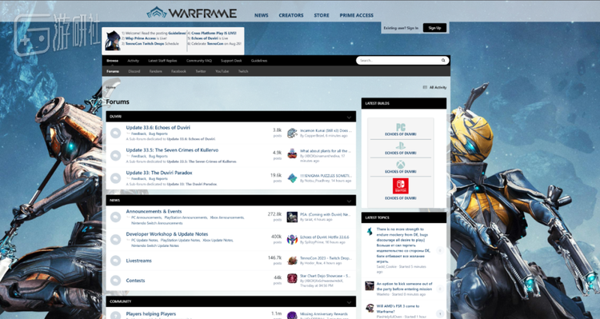Click the Warframe logo in header
The width and height of the screenshot is (600, 319).
tap(192, 13)
